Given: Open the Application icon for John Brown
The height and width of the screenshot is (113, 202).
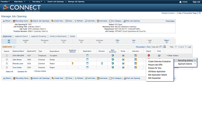Looking at the screenshot, I should [x=87, y=59].
